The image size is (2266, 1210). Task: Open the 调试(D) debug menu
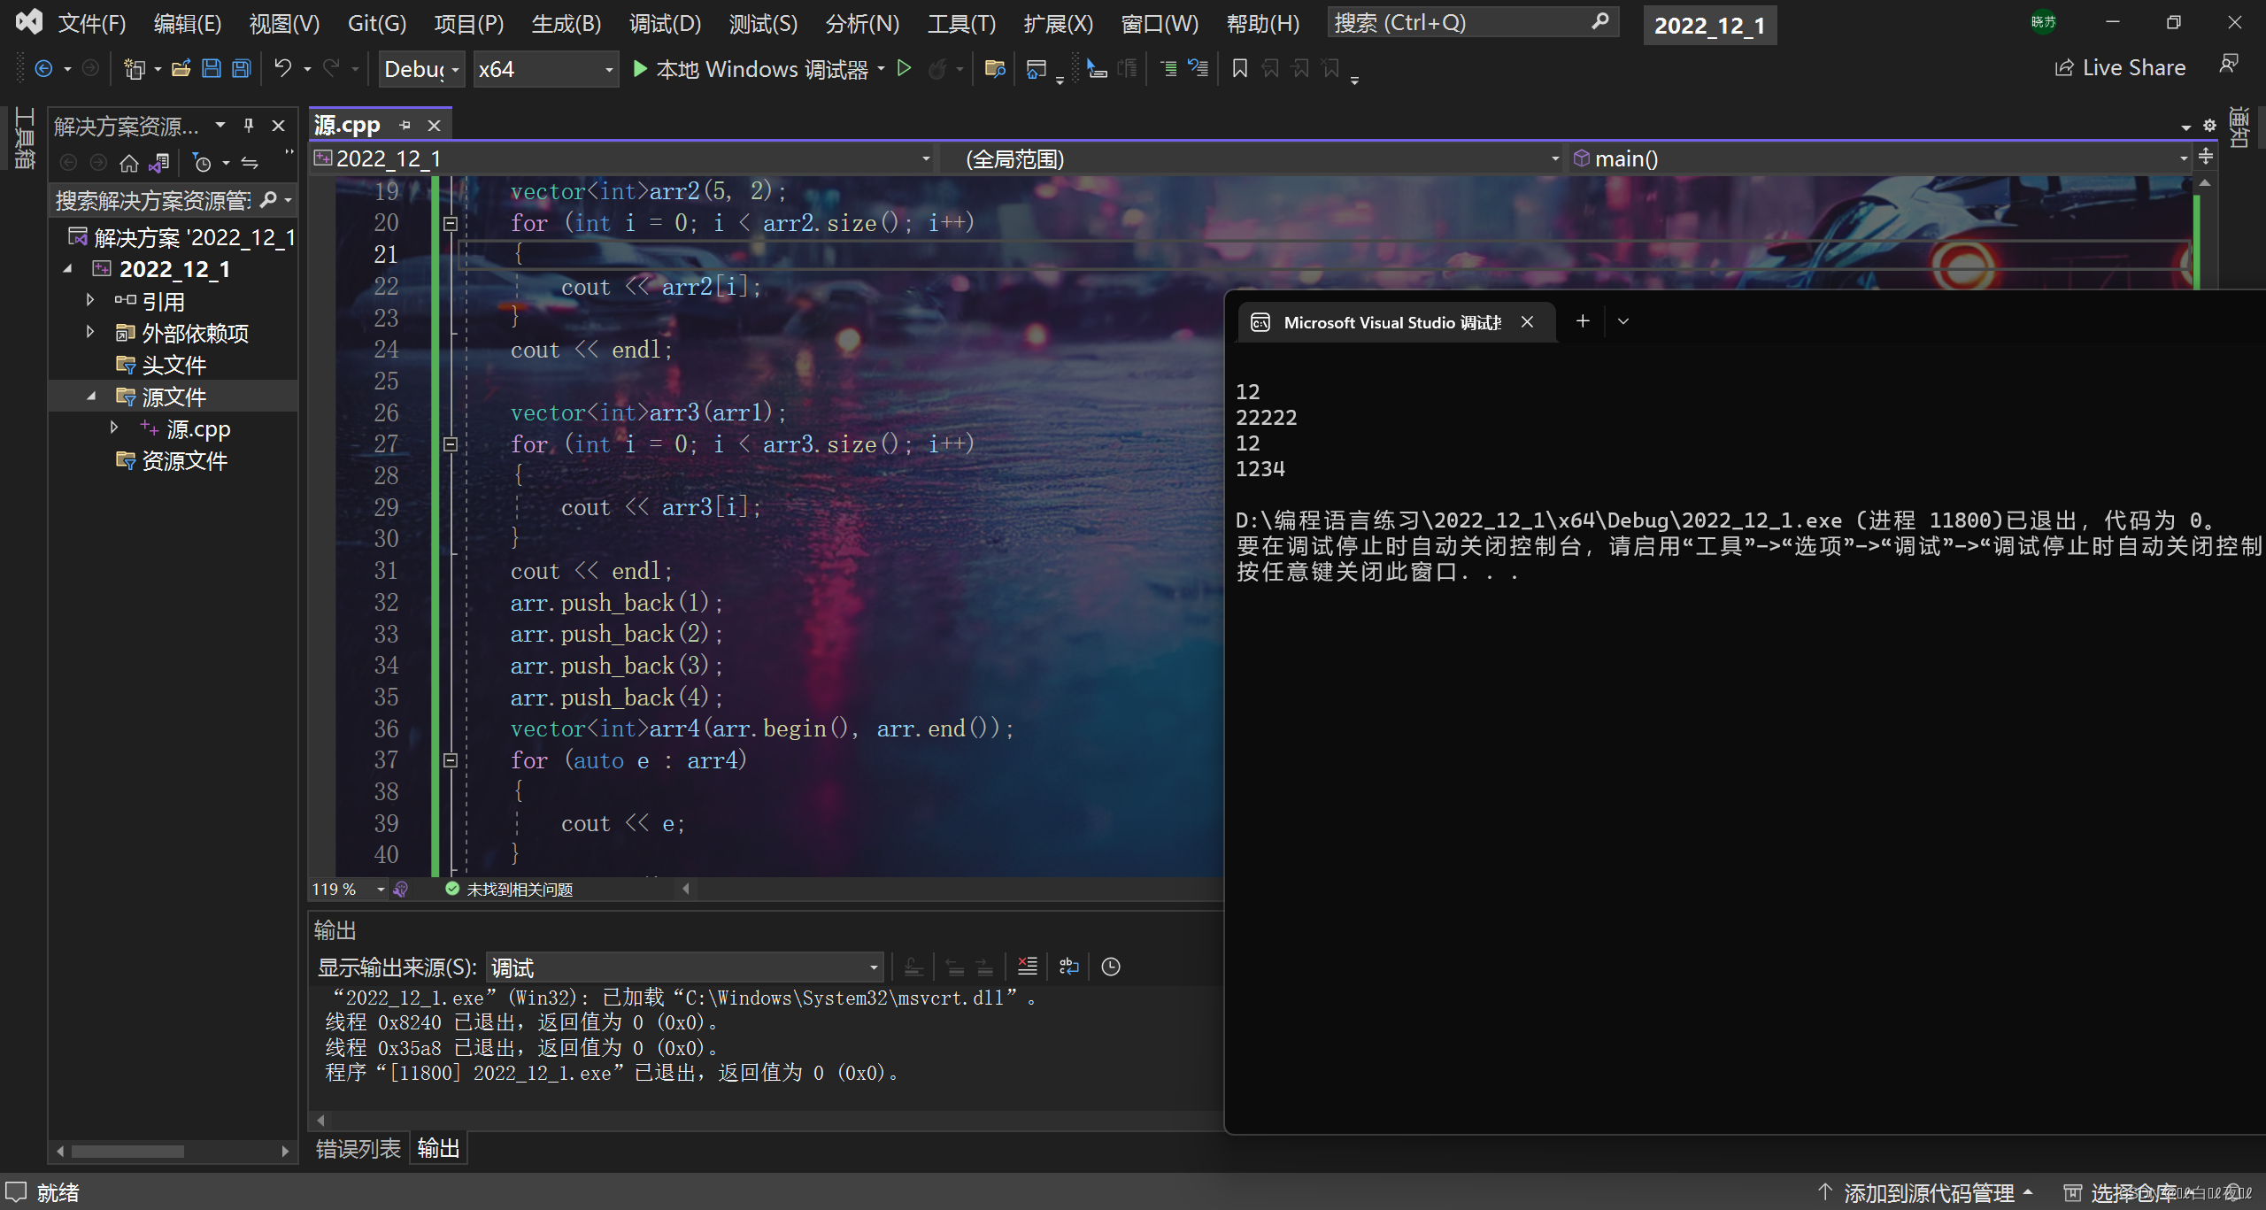tap(664, 23)
